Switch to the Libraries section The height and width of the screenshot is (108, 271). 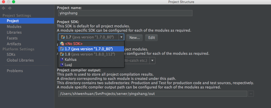pyautogui.click(x=14, y=32)
